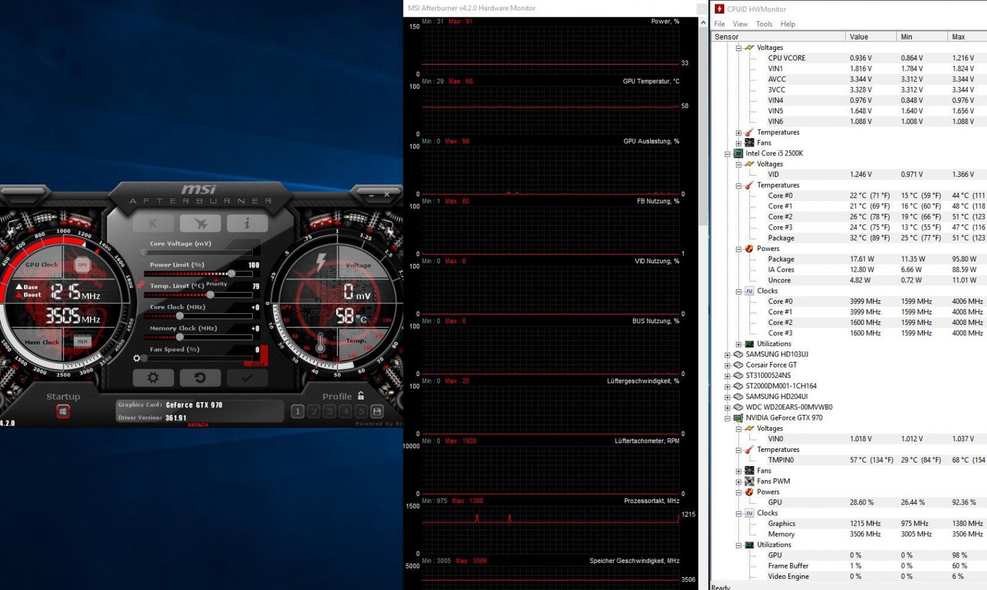Click the Hardware Monitor scroll-up arrow
This screenshot has height=590, width=987.
click(703, 22)
